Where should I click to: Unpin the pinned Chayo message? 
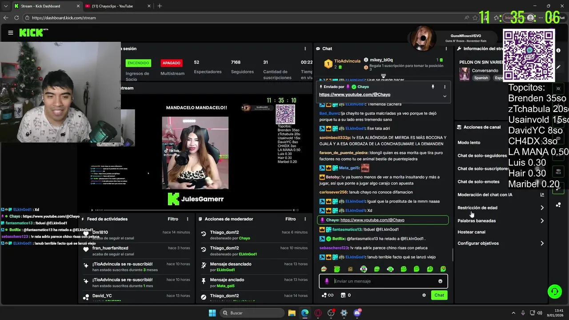click(x=433, y=87)
